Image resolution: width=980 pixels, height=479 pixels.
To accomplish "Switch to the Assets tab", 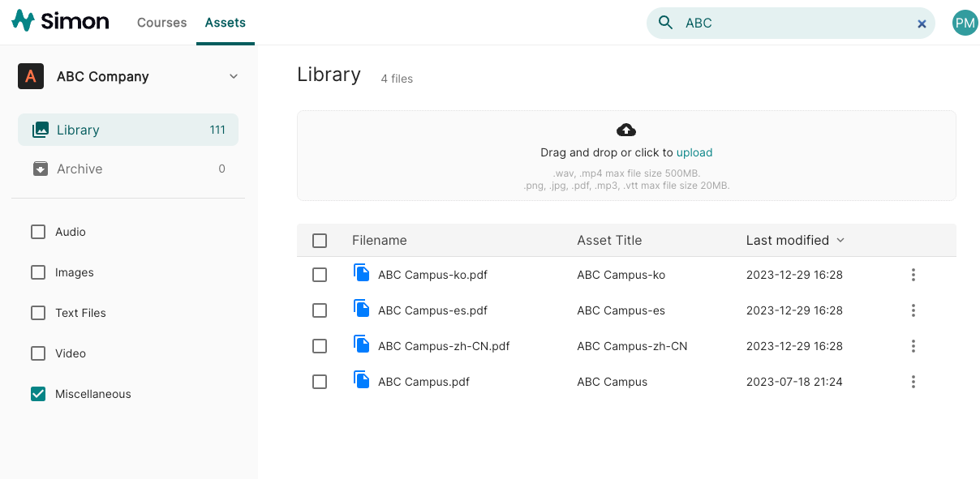I will (225, 22).
